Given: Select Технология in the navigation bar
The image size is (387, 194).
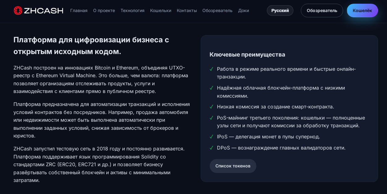Looking at the screenshot, I should pos(133,11).
